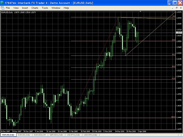Click the 100.0 Fibonacci level label
Screen dimensions: 183x137
[173, 117]
